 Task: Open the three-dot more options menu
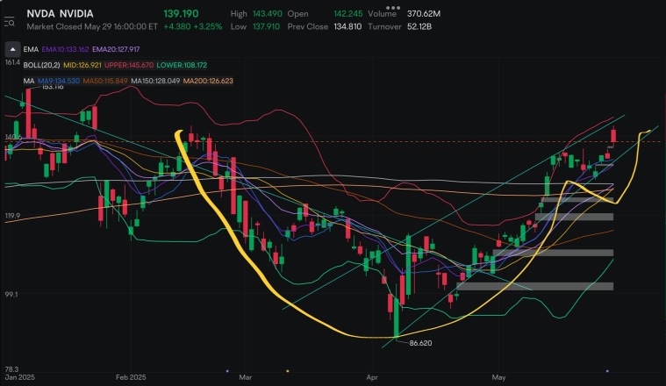393,8
